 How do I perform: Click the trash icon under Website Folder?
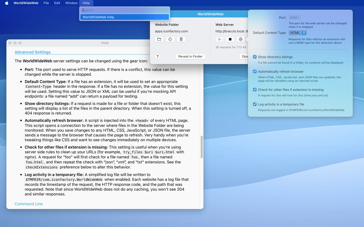tap(181, 39)
